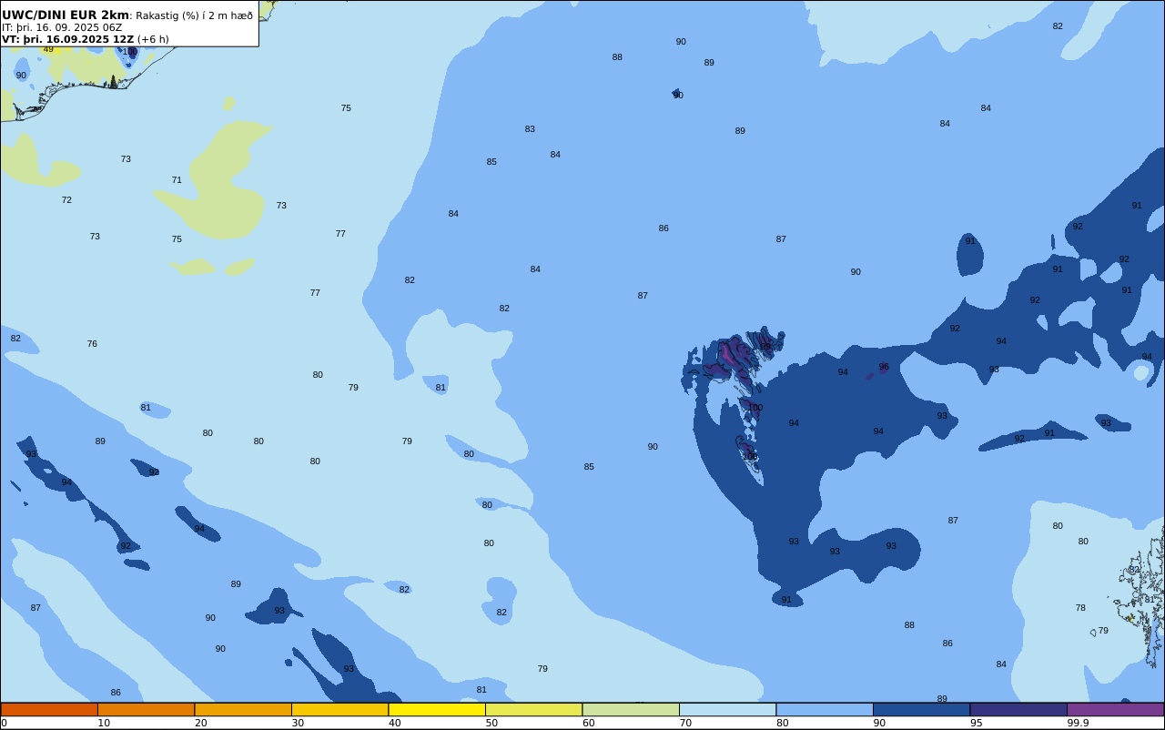Select the legend tick label 50
The image size is (1165, 730).
491,723
